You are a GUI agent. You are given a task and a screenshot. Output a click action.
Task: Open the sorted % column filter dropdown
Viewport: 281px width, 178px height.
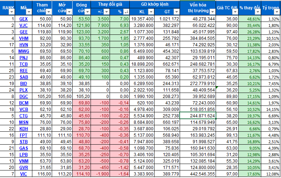(126, 12)
